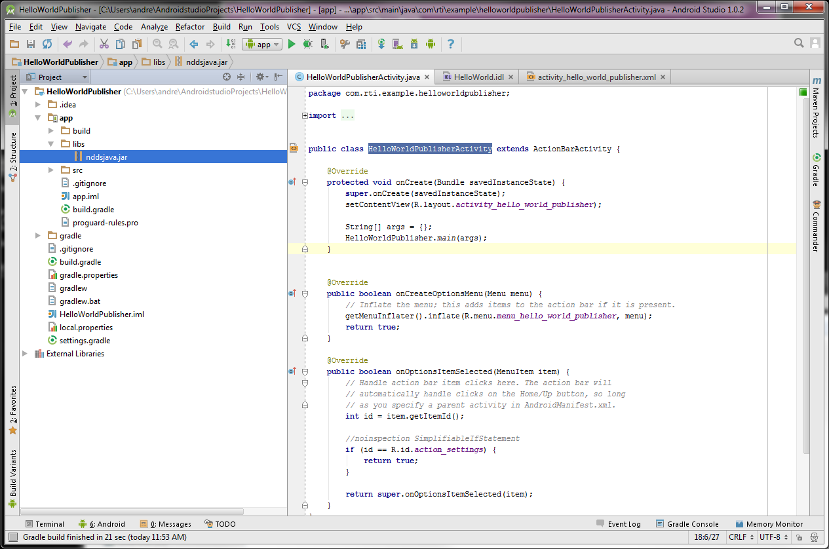Toggle the Maven Projects side panel

tap(816, 106)
